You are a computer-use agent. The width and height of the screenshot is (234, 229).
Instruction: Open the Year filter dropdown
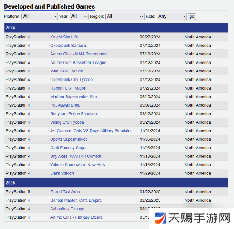[79, 17]
